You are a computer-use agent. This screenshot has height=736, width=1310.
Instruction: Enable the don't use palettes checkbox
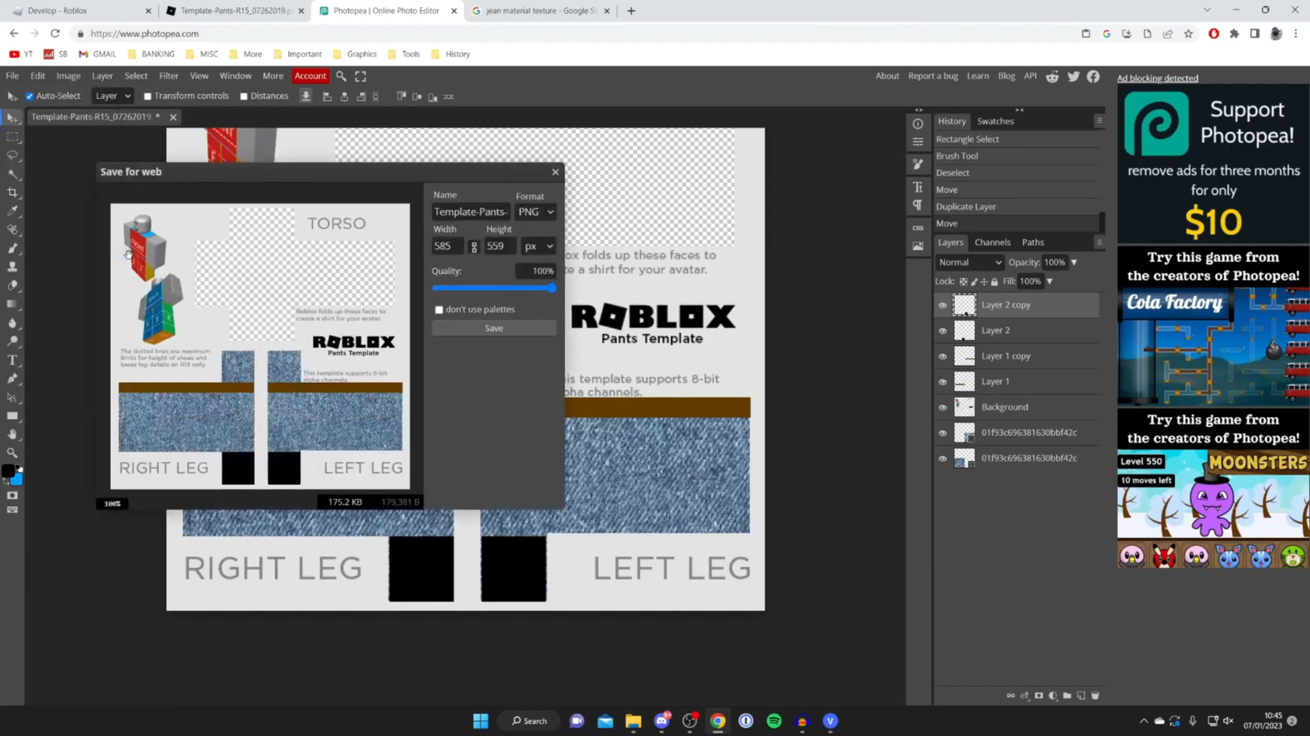coord(439,309)
